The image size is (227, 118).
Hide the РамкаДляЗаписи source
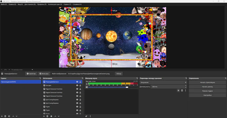click(x=77, y=82)
